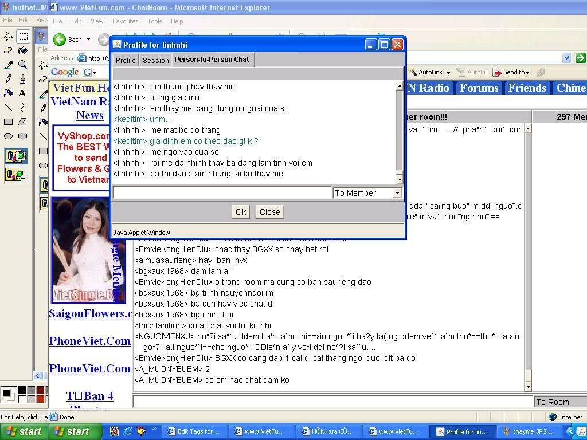The image size is (587, 440).
Task: Select the Airbrush tool in Paint
Action: pyautogui.click(x=8, y=93)
